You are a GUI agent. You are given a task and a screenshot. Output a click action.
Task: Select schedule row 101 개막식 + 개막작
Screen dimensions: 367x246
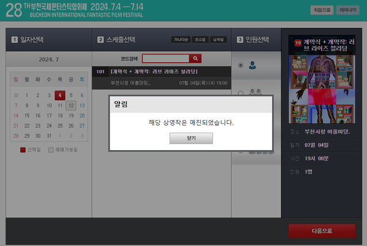coord(161,71)
